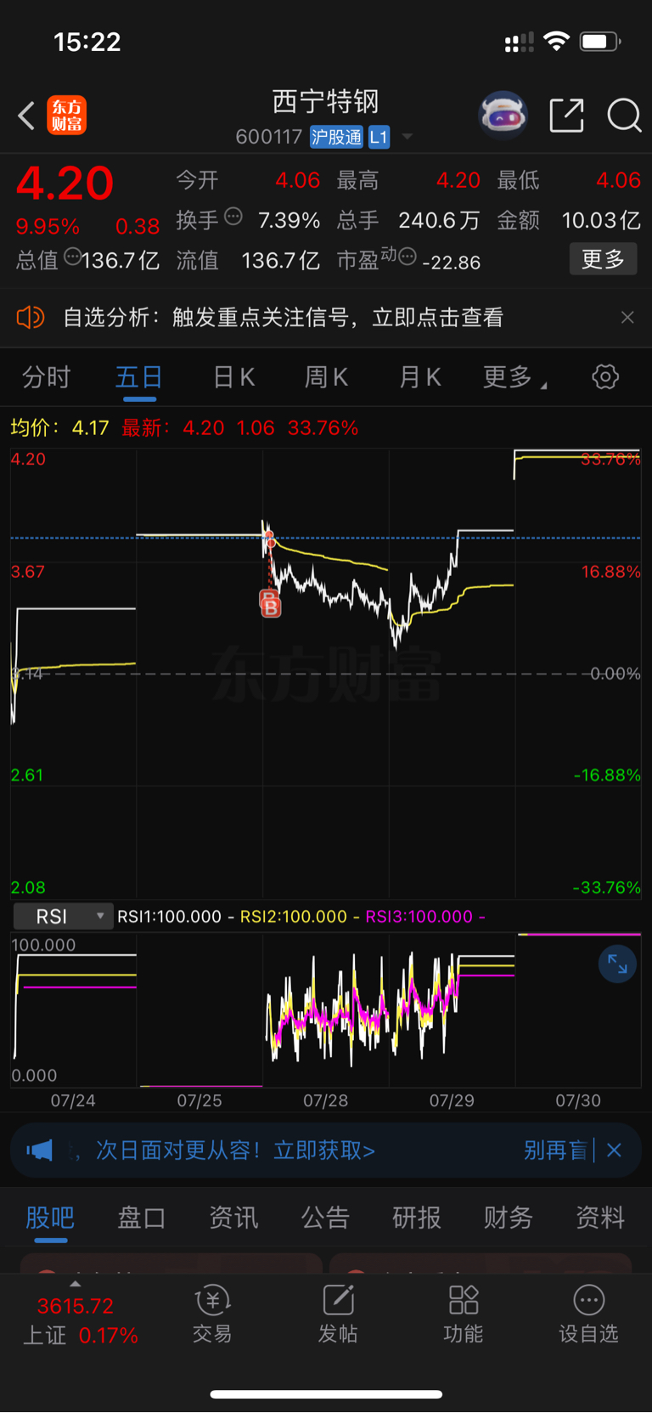Open the 资料 tab
This screenshot has height=1413, width=652.
(600, 1218)
